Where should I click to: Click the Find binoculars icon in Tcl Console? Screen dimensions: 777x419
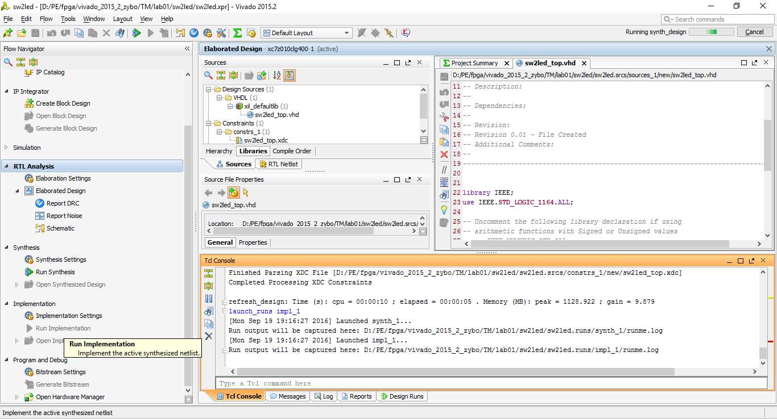pos(209,311)
